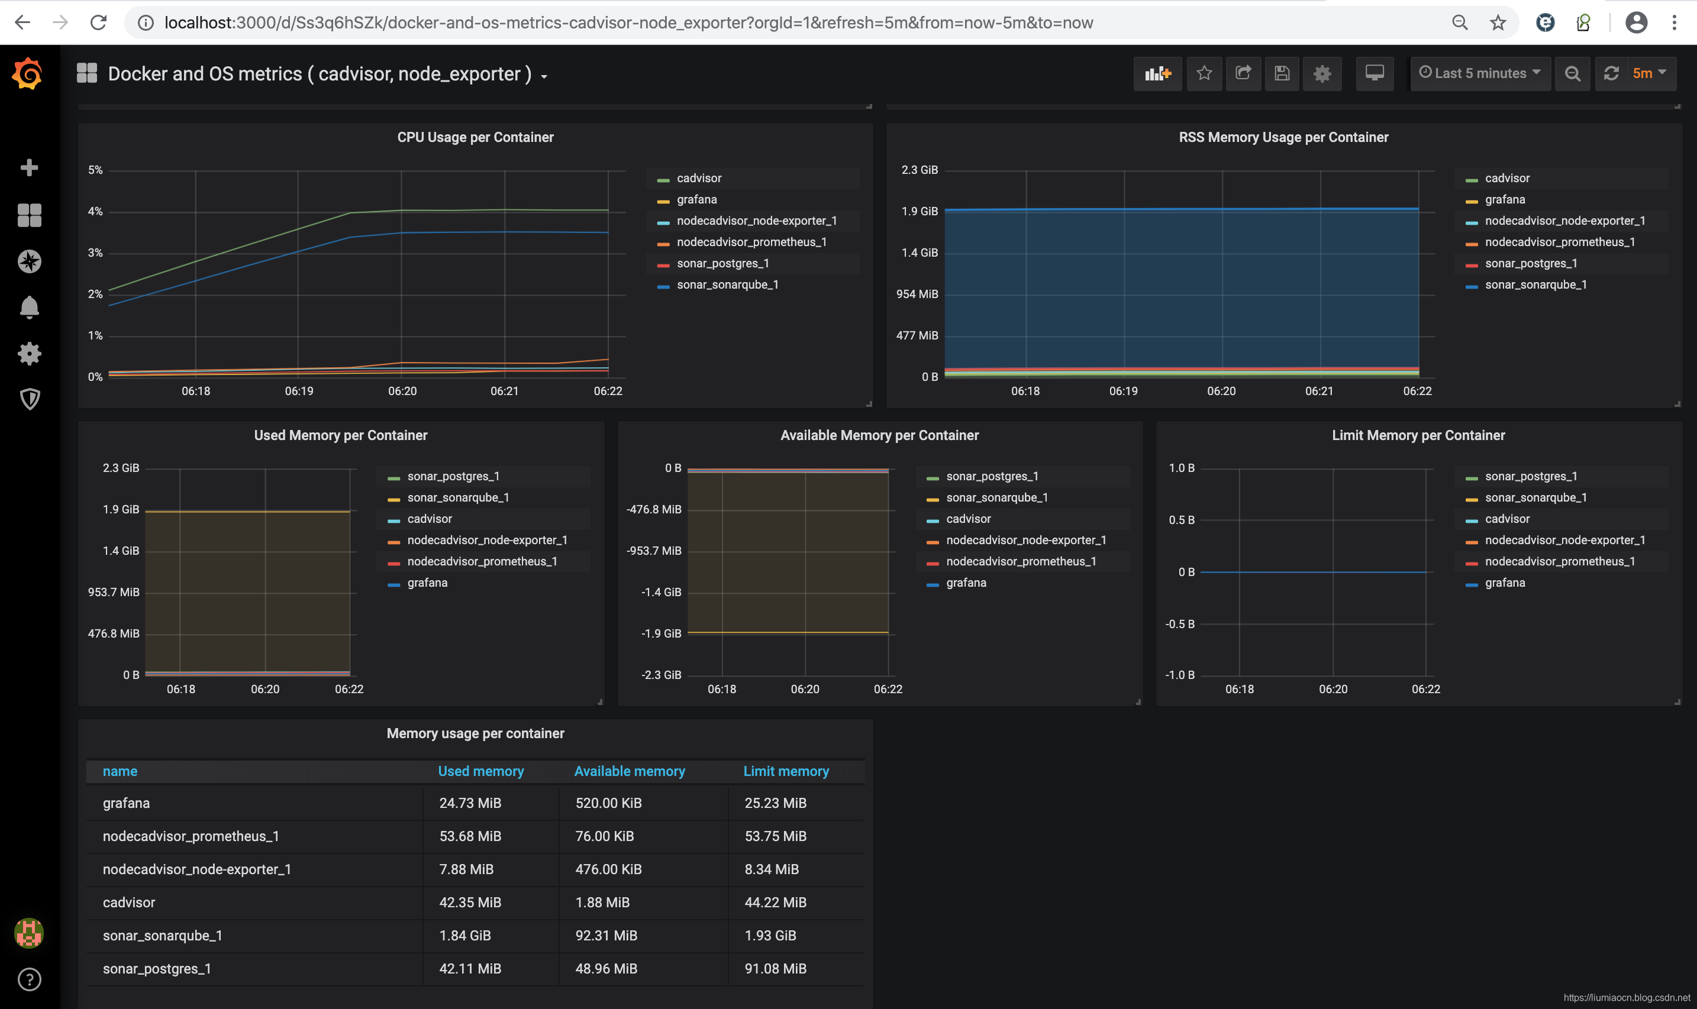Open the Chrome profile icon

pos(1637,22)
